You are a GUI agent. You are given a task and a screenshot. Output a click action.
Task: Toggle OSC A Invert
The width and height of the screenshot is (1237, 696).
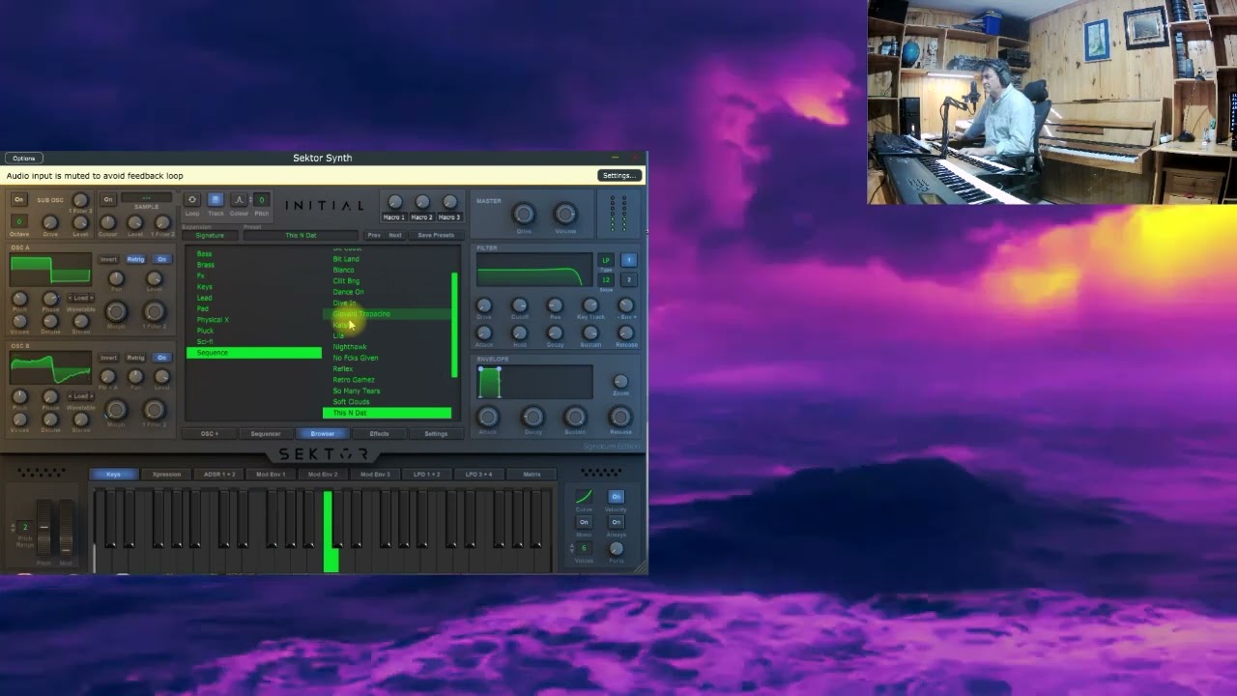tap(108, 259)
